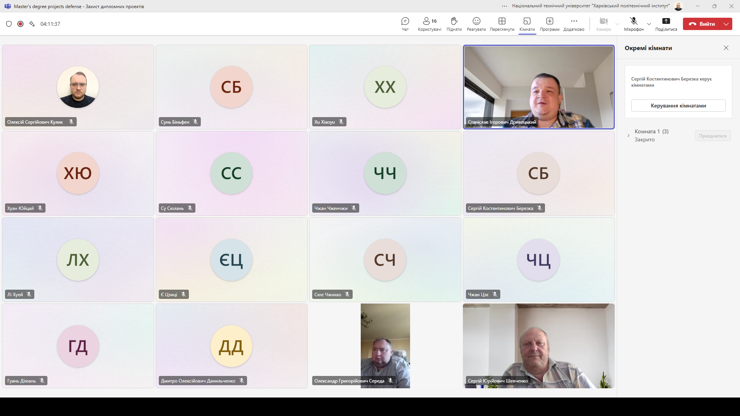This screenshot has height=416, width=740.
Task: Close the Окремі кімнати panel
Action: (x=726, y=48)
